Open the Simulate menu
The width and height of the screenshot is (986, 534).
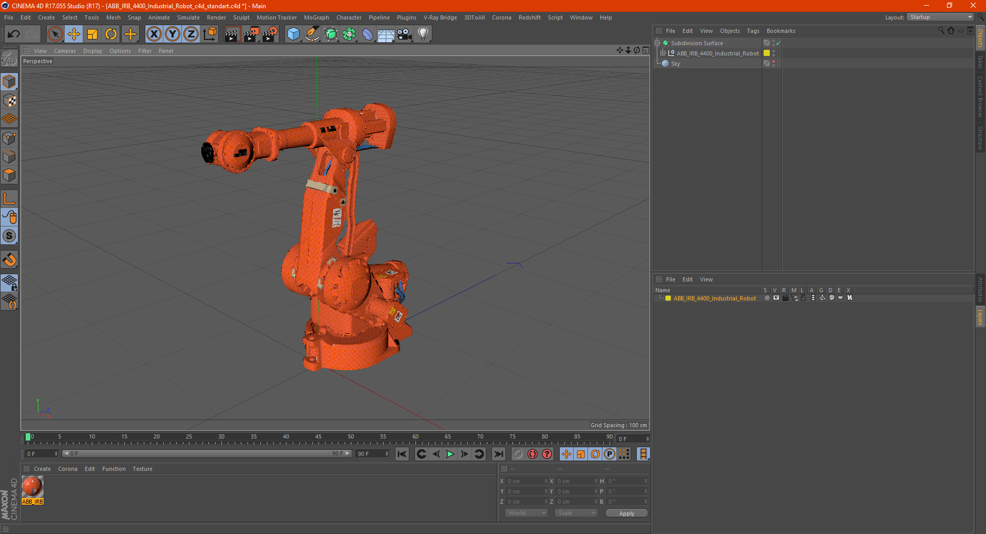[188, 17]
